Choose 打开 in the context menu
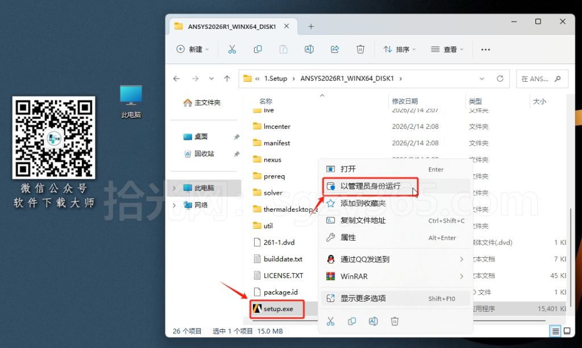This screenshot has height=348, width=582. click(396, 169)
